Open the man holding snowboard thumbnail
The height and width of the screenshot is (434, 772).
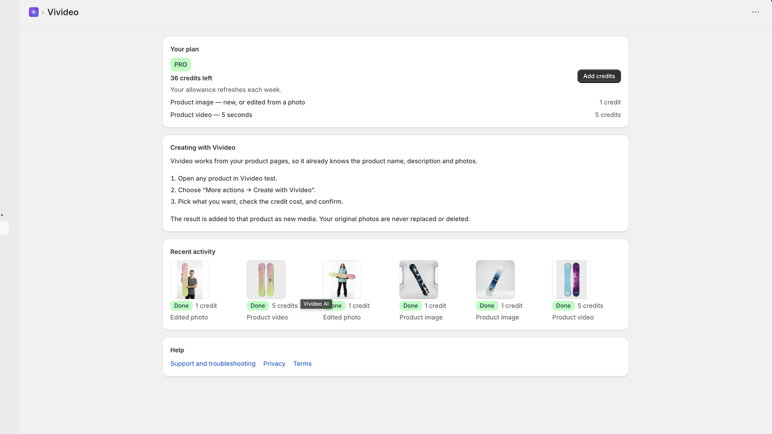point(190,280)
